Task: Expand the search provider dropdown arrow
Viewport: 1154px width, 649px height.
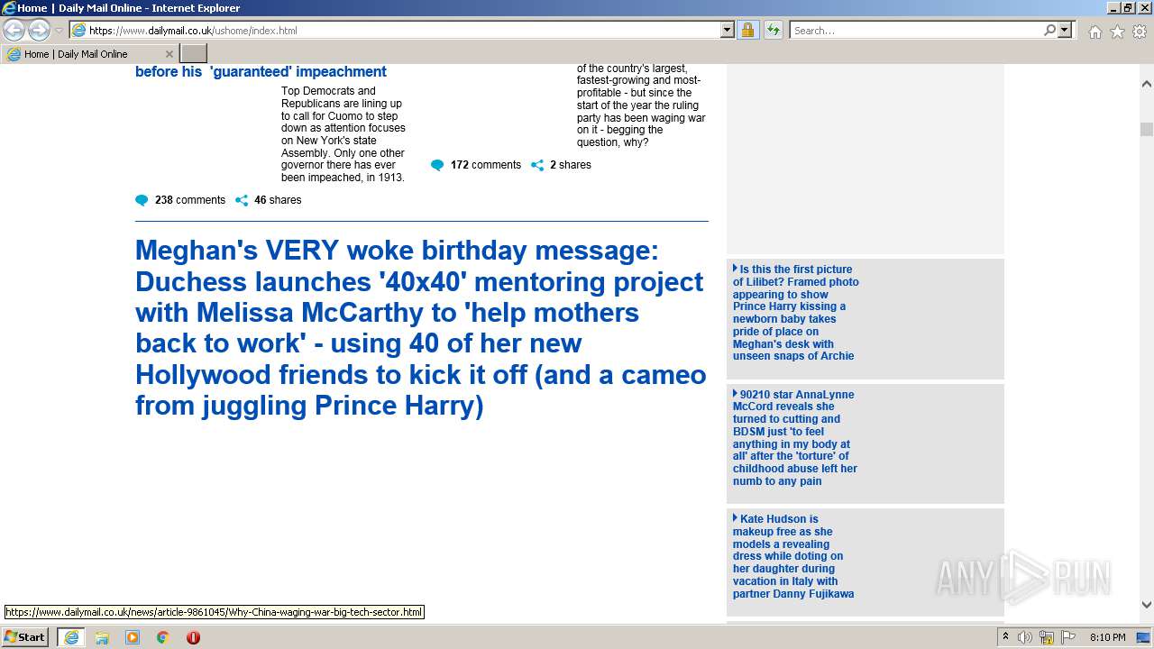Action: tap(1065, 31)
